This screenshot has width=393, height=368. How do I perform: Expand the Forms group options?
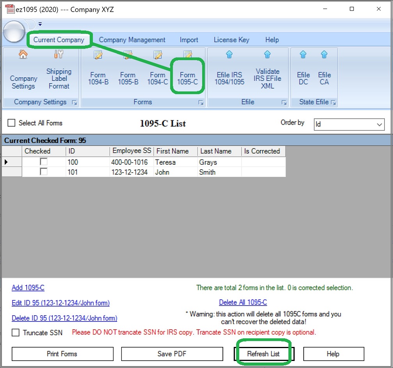201,102
